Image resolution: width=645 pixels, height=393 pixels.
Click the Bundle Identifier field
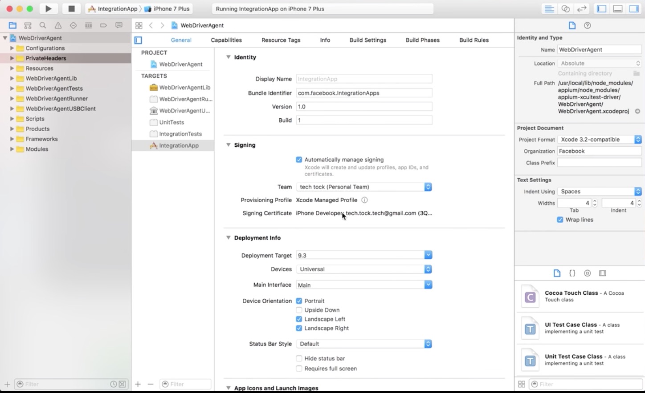364,93
